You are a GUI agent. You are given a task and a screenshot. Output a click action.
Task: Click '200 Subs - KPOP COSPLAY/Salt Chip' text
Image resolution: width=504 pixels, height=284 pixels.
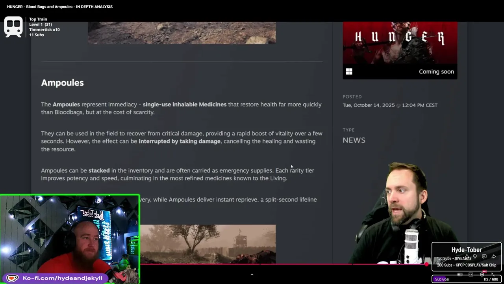click(x=467, y=265)
